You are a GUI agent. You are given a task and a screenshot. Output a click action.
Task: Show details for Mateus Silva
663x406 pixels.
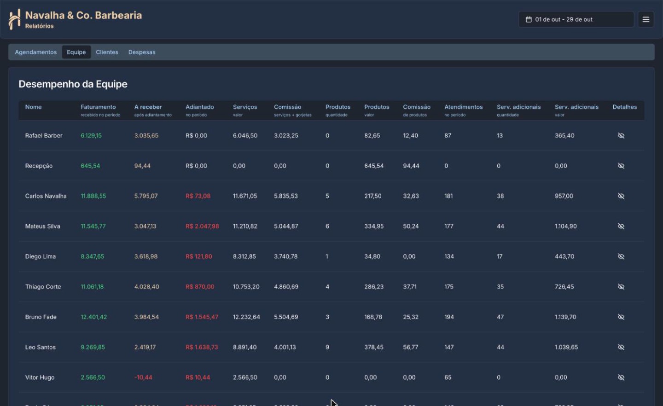click(621, 226)
